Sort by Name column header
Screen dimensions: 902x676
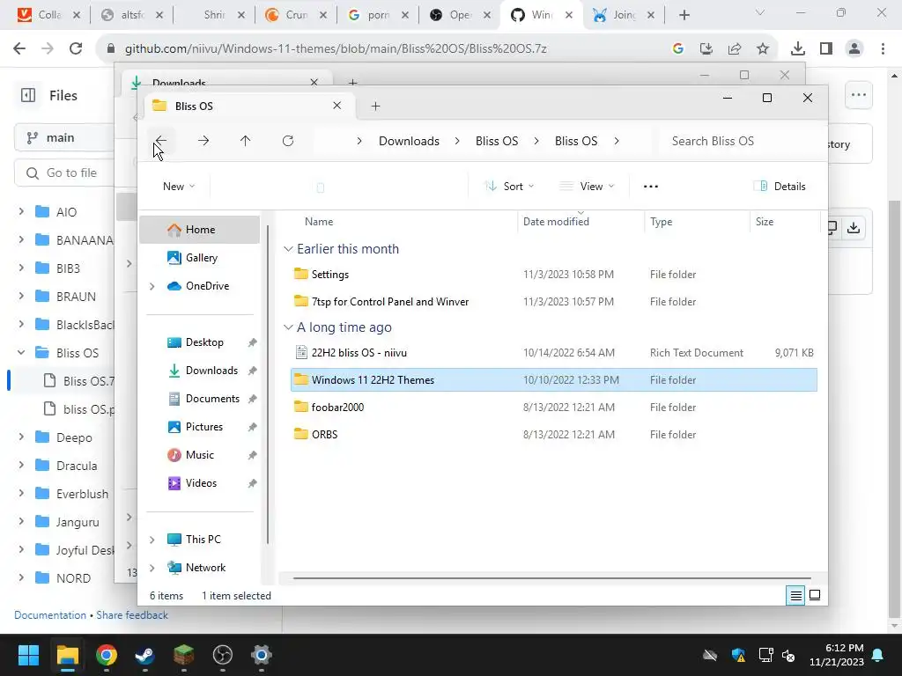click(319, 222)
